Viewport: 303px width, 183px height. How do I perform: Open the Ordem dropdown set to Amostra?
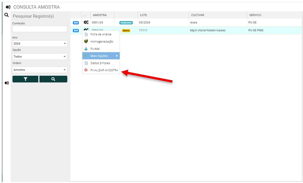click(x=40, y=70)
